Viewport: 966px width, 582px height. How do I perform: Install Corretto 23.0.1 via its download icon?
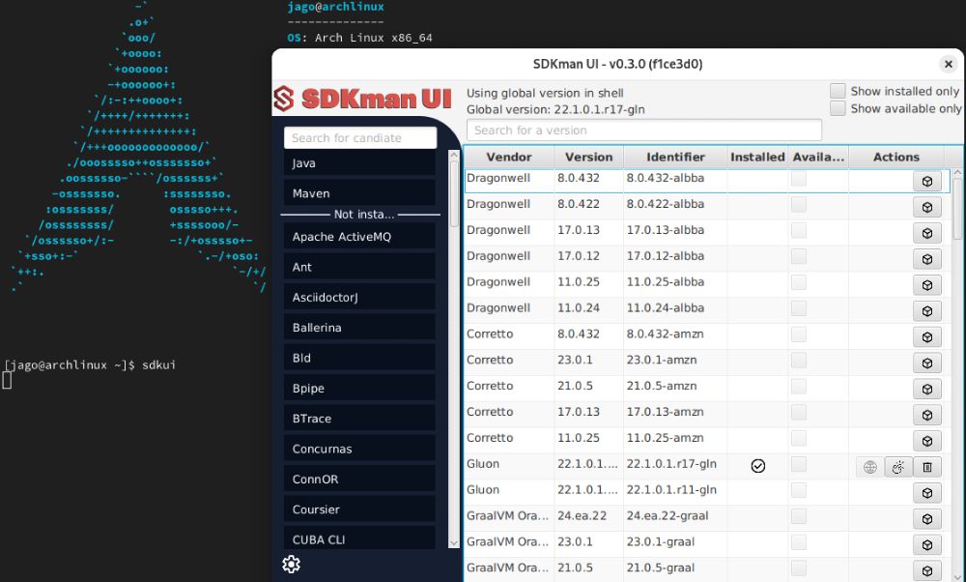925,363
